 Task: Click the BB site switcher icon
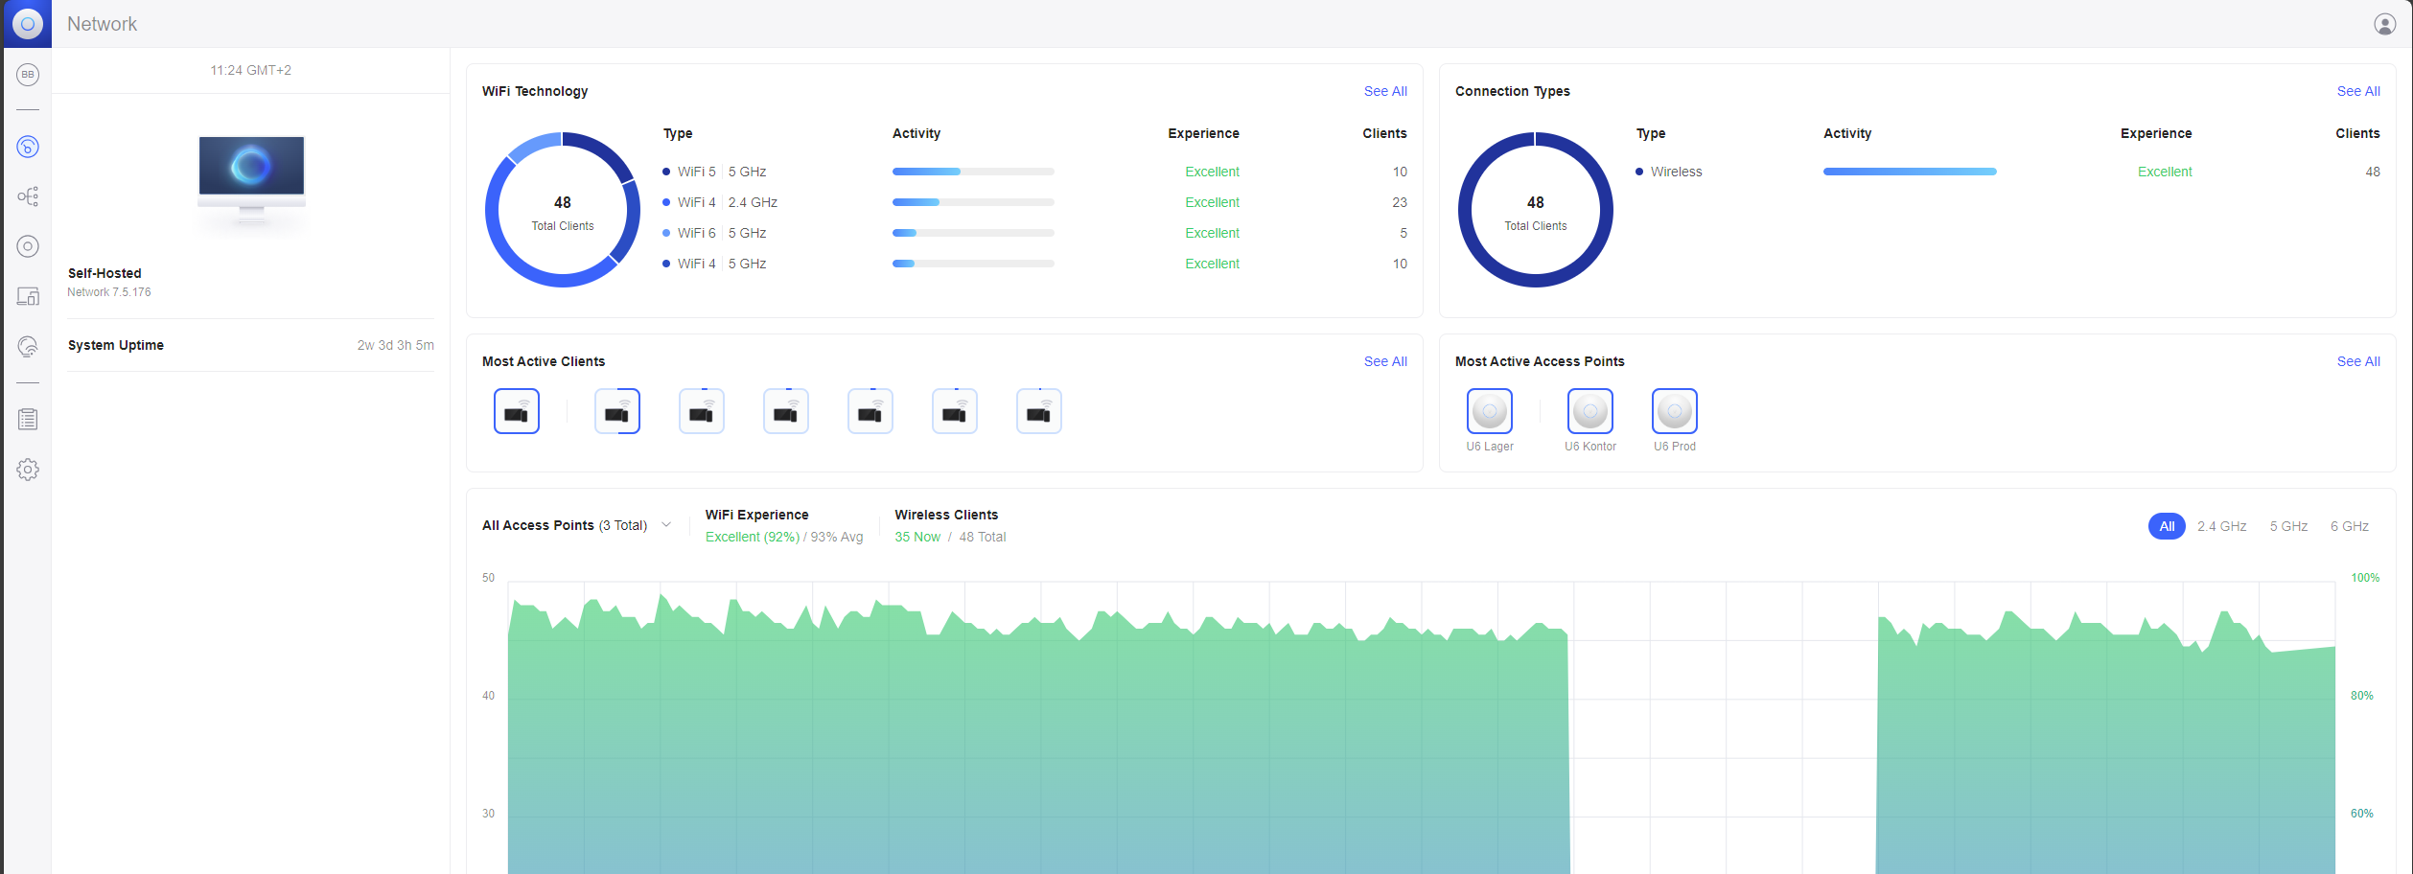coord(28,75)
